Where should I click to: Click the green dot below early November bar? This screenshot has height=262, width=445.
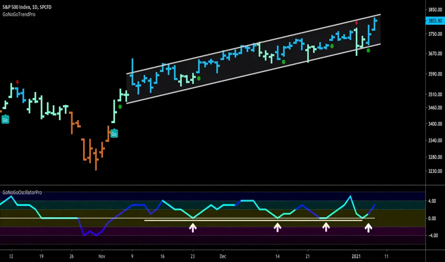pyautogui.click(x=120, y=107)
